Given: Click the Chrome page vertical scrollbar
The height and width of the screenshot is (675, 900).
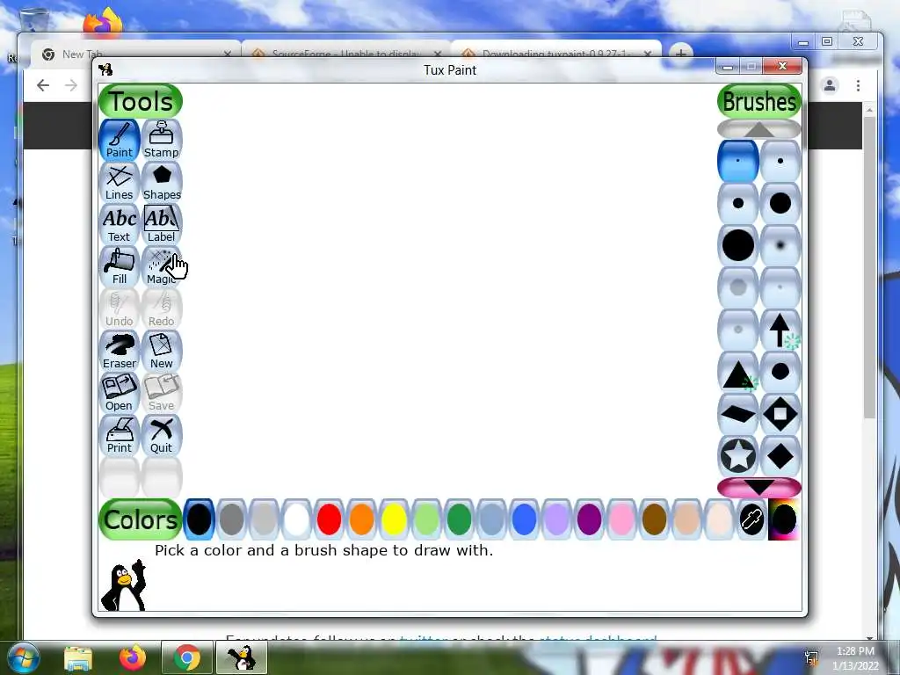Looking at the screenshot, I should pos(870,267).
